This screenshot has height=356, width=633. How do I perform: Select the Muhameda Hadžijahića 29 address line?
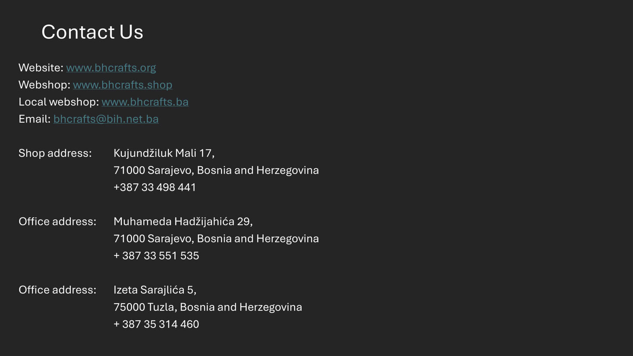coord(183,222)
